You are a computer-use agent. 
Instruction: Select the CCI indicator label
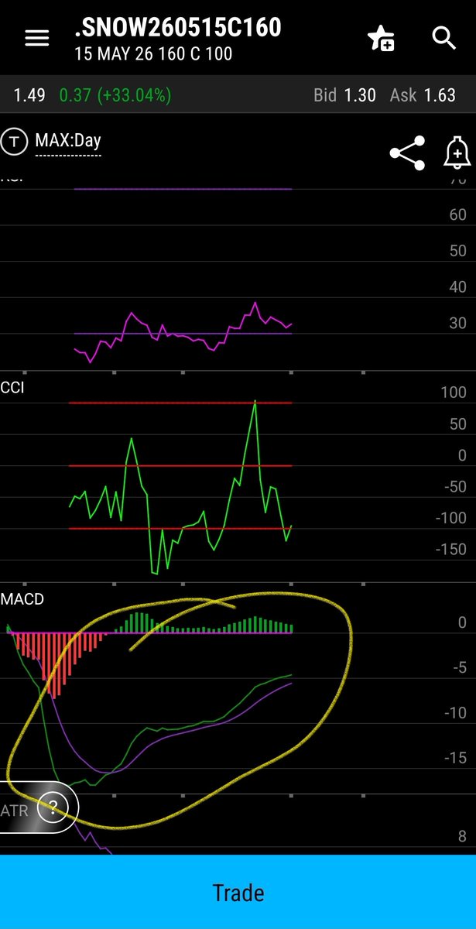click(12, 387)
